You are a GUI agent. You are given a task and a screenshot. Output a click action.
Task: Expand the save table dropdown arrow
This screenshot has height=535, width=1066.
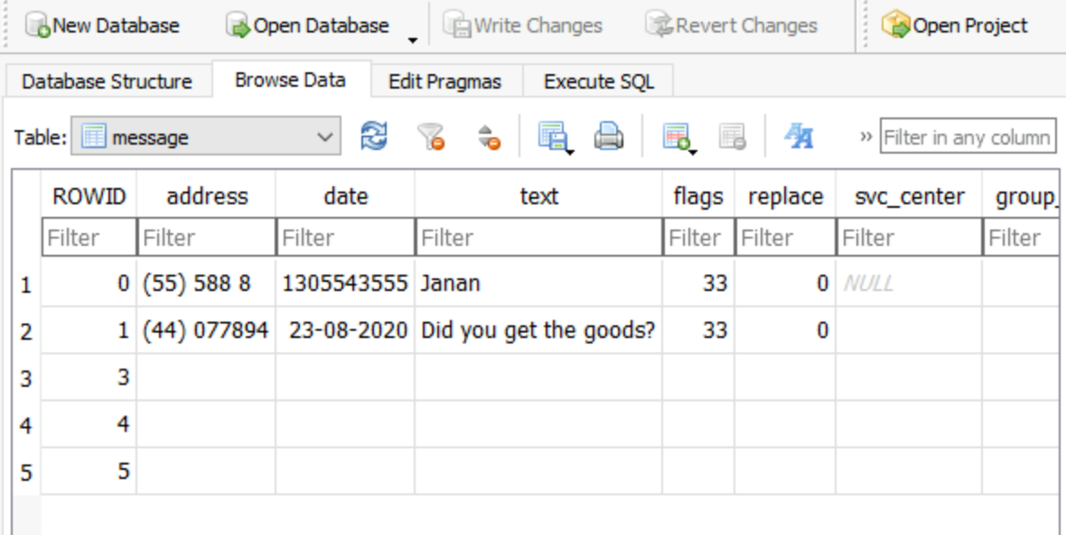pyautogui.click(x=570, y=152)
